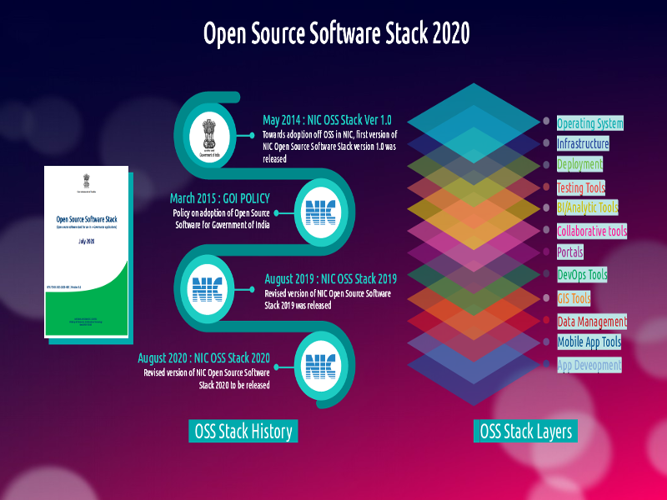Click the heading August 2020 : NIC OSS Stack 2020
This screenshot has height=500, width=667.
tap(203, 358)
